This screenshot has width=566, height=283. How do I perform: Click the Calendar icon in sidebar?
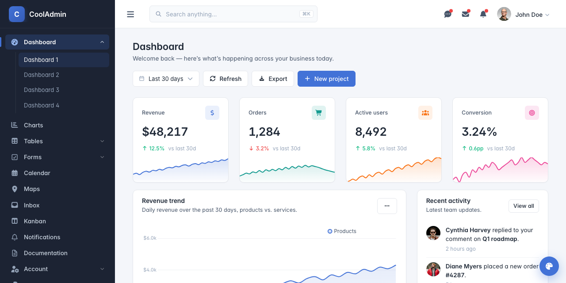(15, 173)
